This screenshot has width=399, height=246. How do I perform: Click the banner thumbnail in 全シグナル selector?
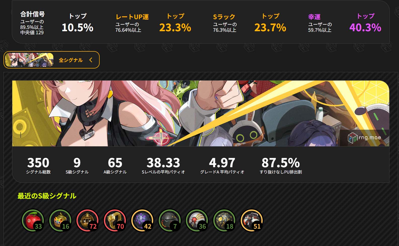(29, 60)
